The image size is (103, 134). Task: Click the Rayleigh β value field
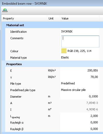click(80, 129)
